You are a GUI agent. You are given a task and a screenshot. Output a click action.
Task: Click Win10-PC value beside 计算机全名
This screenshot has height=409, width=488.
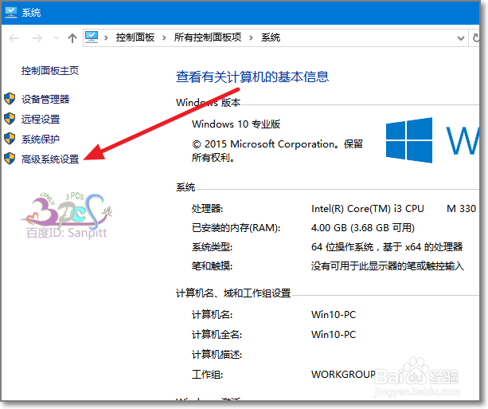[334, 335]
